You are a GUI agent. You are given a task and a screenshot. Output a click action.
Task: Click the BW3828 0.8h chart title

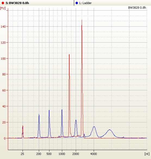137,8
